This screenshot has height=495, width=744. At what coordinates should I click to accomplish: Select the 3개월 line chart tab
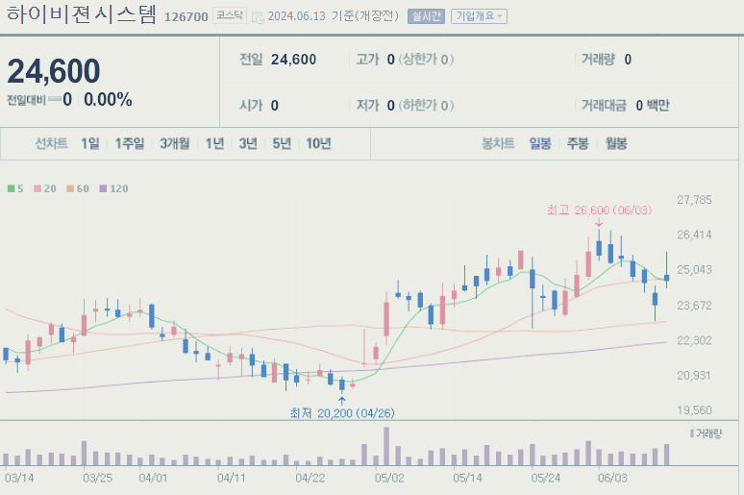(x=174, y=143)
